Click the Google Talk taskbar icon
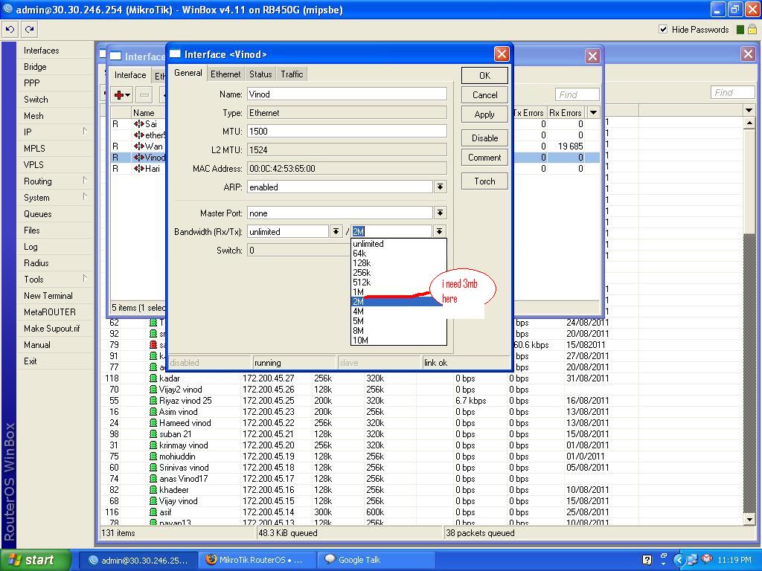The width and height of the screenshot is (762, 571). (x=330, y=559)
